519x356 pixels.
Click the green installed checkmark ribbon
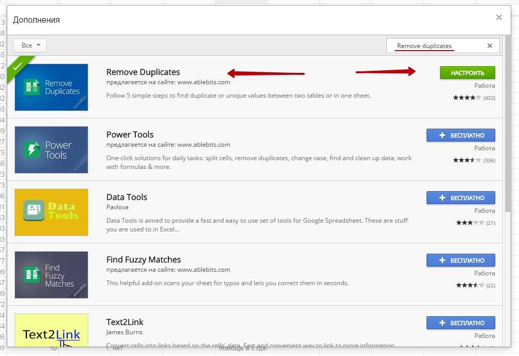coord(17,67)
